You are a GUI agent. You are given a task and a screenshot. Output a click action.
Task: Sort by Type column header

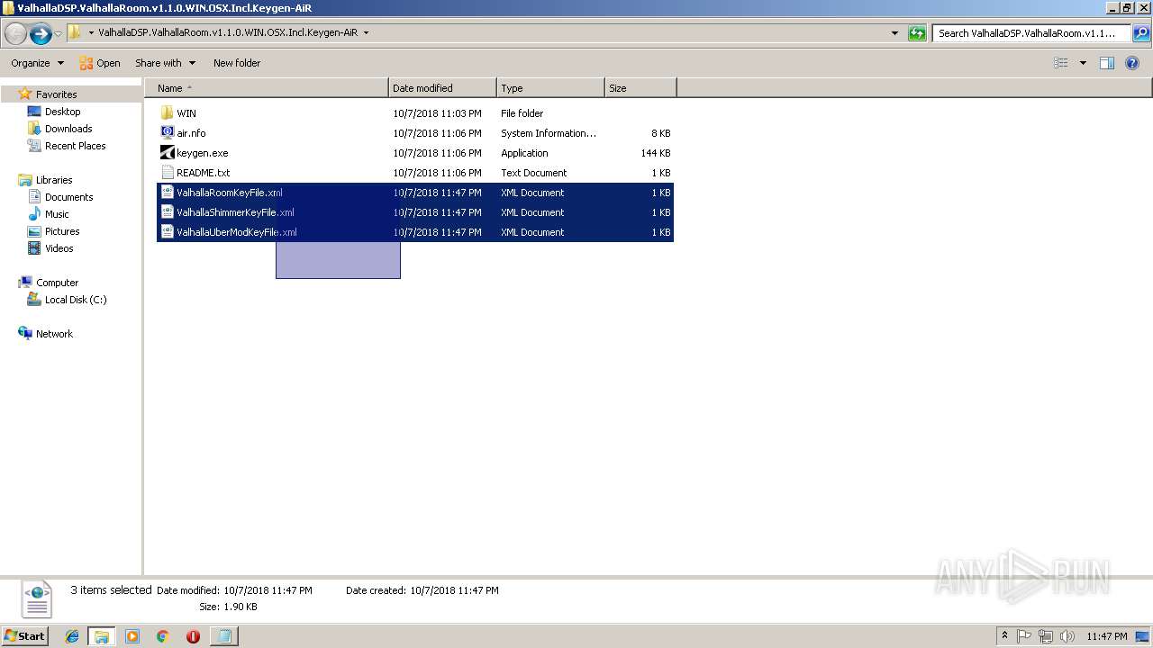[x=550, y=88]
